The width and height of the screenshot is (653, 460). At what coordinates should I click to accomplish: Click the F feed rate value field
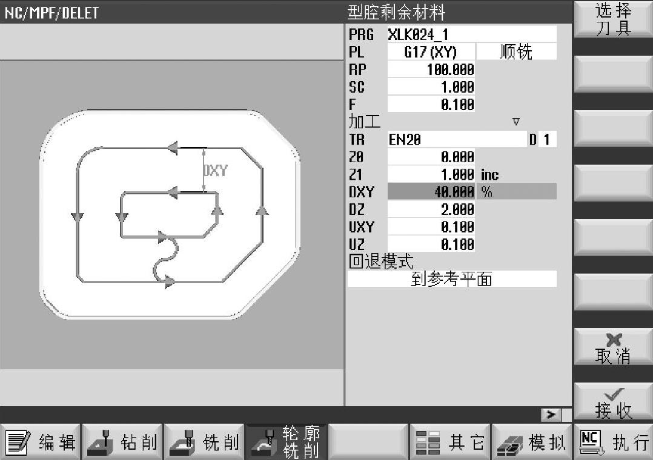point(431,104)
